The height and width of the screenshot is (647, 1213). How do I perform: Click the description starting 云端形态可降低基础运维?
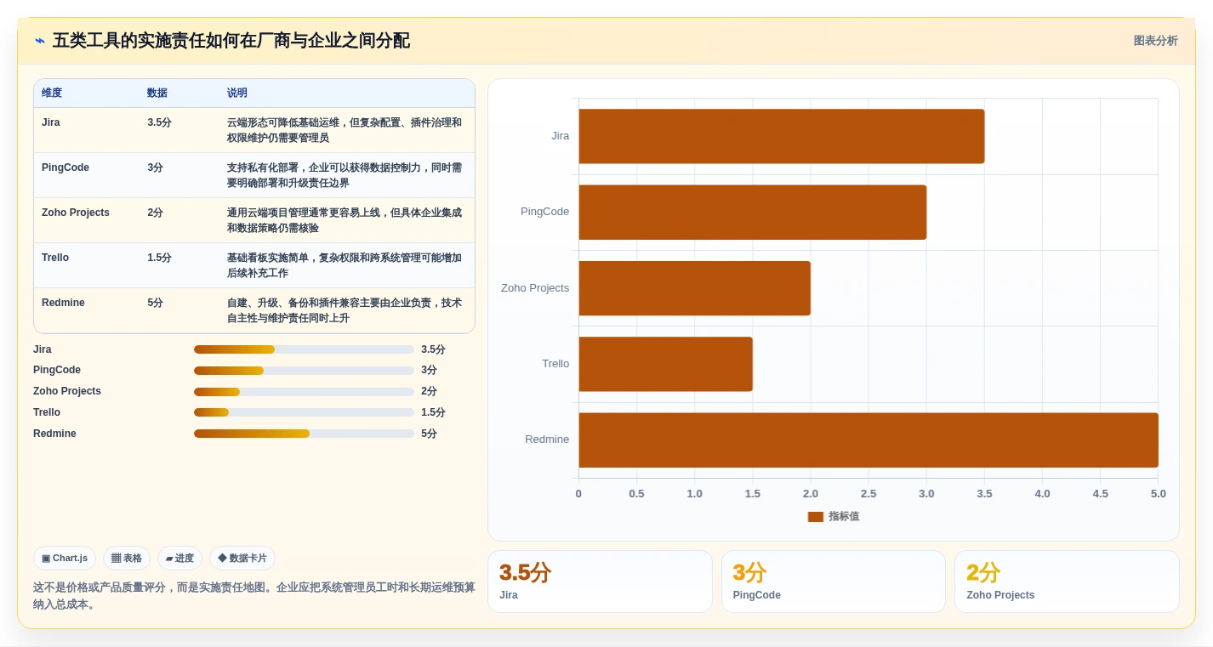(x=345, y=130)
